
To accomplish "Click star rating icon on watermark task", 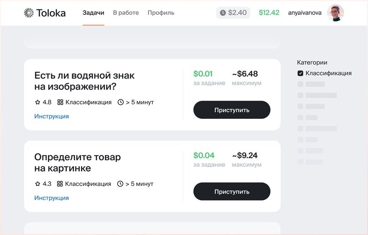I will [38, 102].
